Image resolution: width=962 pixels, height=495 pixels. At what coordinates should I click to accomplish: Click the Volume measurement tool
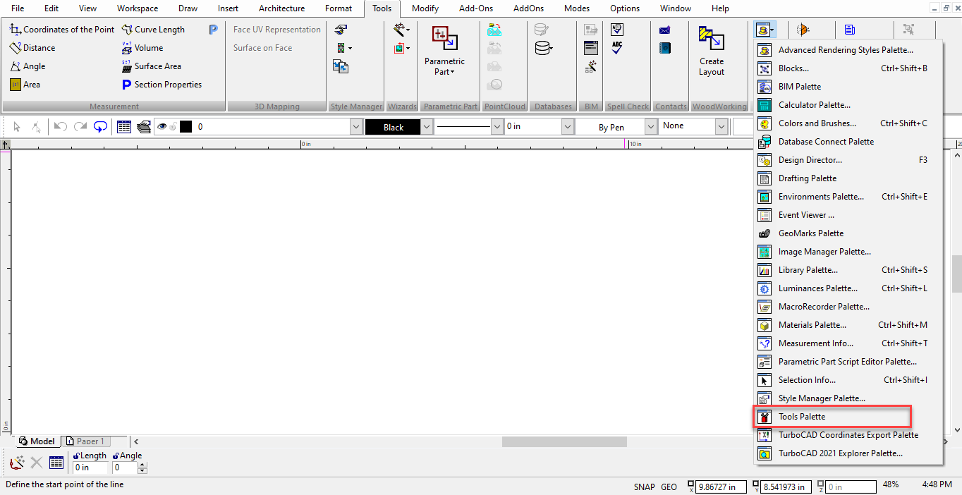[x=142, y=48]
